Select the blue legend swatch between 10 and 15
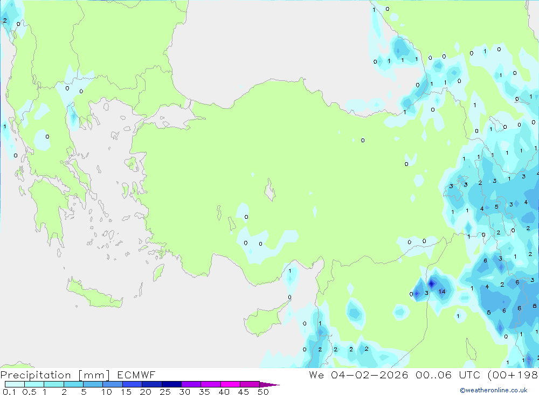539x395 pixels. point(113,384)
